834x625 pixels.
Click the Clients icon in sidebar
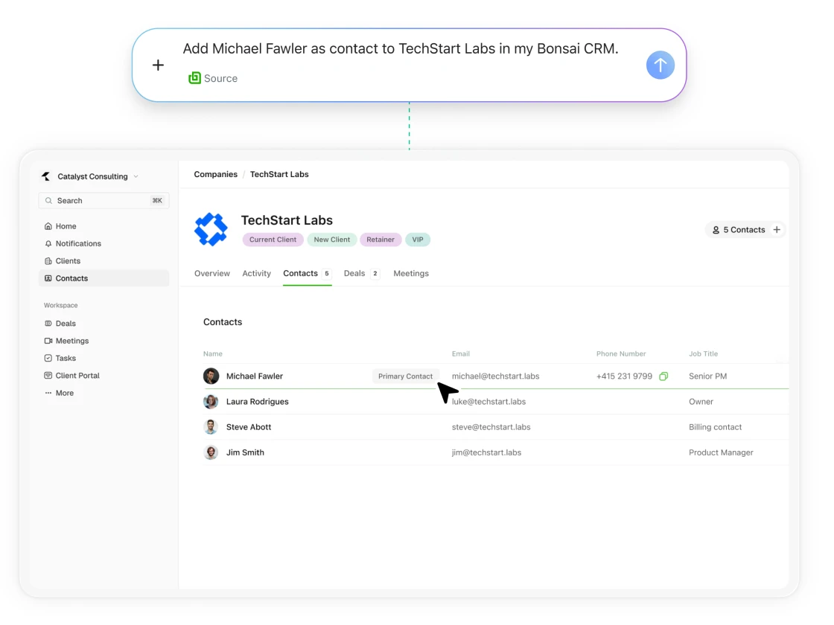click(x=48, y=261)
